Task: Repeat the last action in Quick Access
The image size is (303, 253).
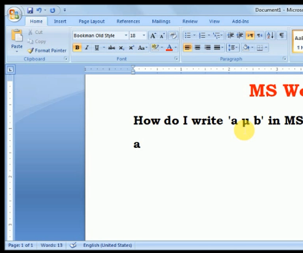Action: point(53,10)
